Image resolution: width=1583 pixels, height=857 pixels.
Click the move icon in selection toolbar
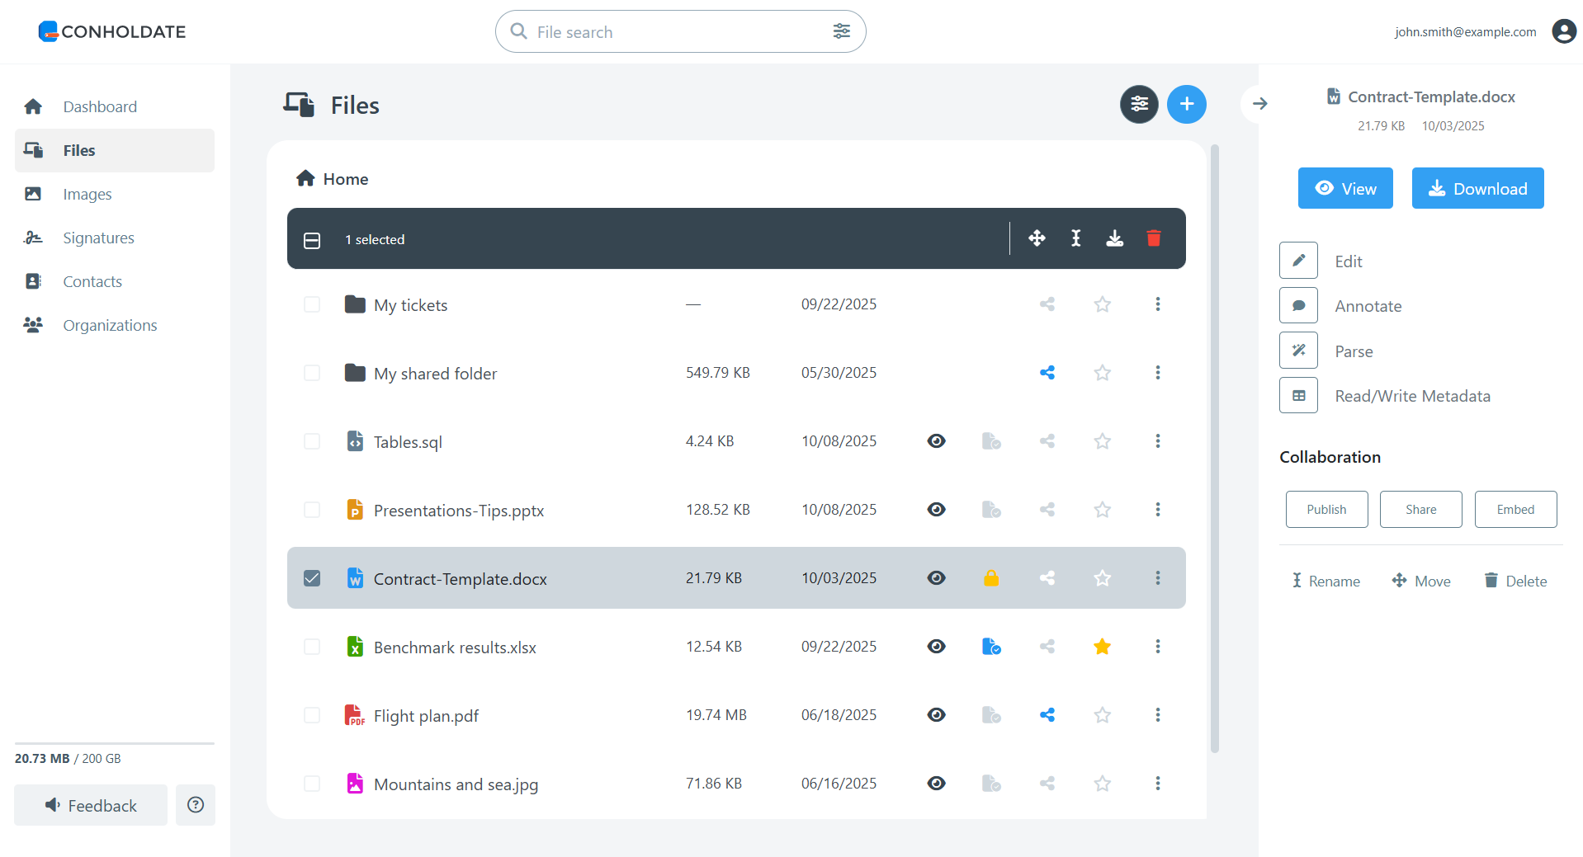click(x=1037, y=238)
